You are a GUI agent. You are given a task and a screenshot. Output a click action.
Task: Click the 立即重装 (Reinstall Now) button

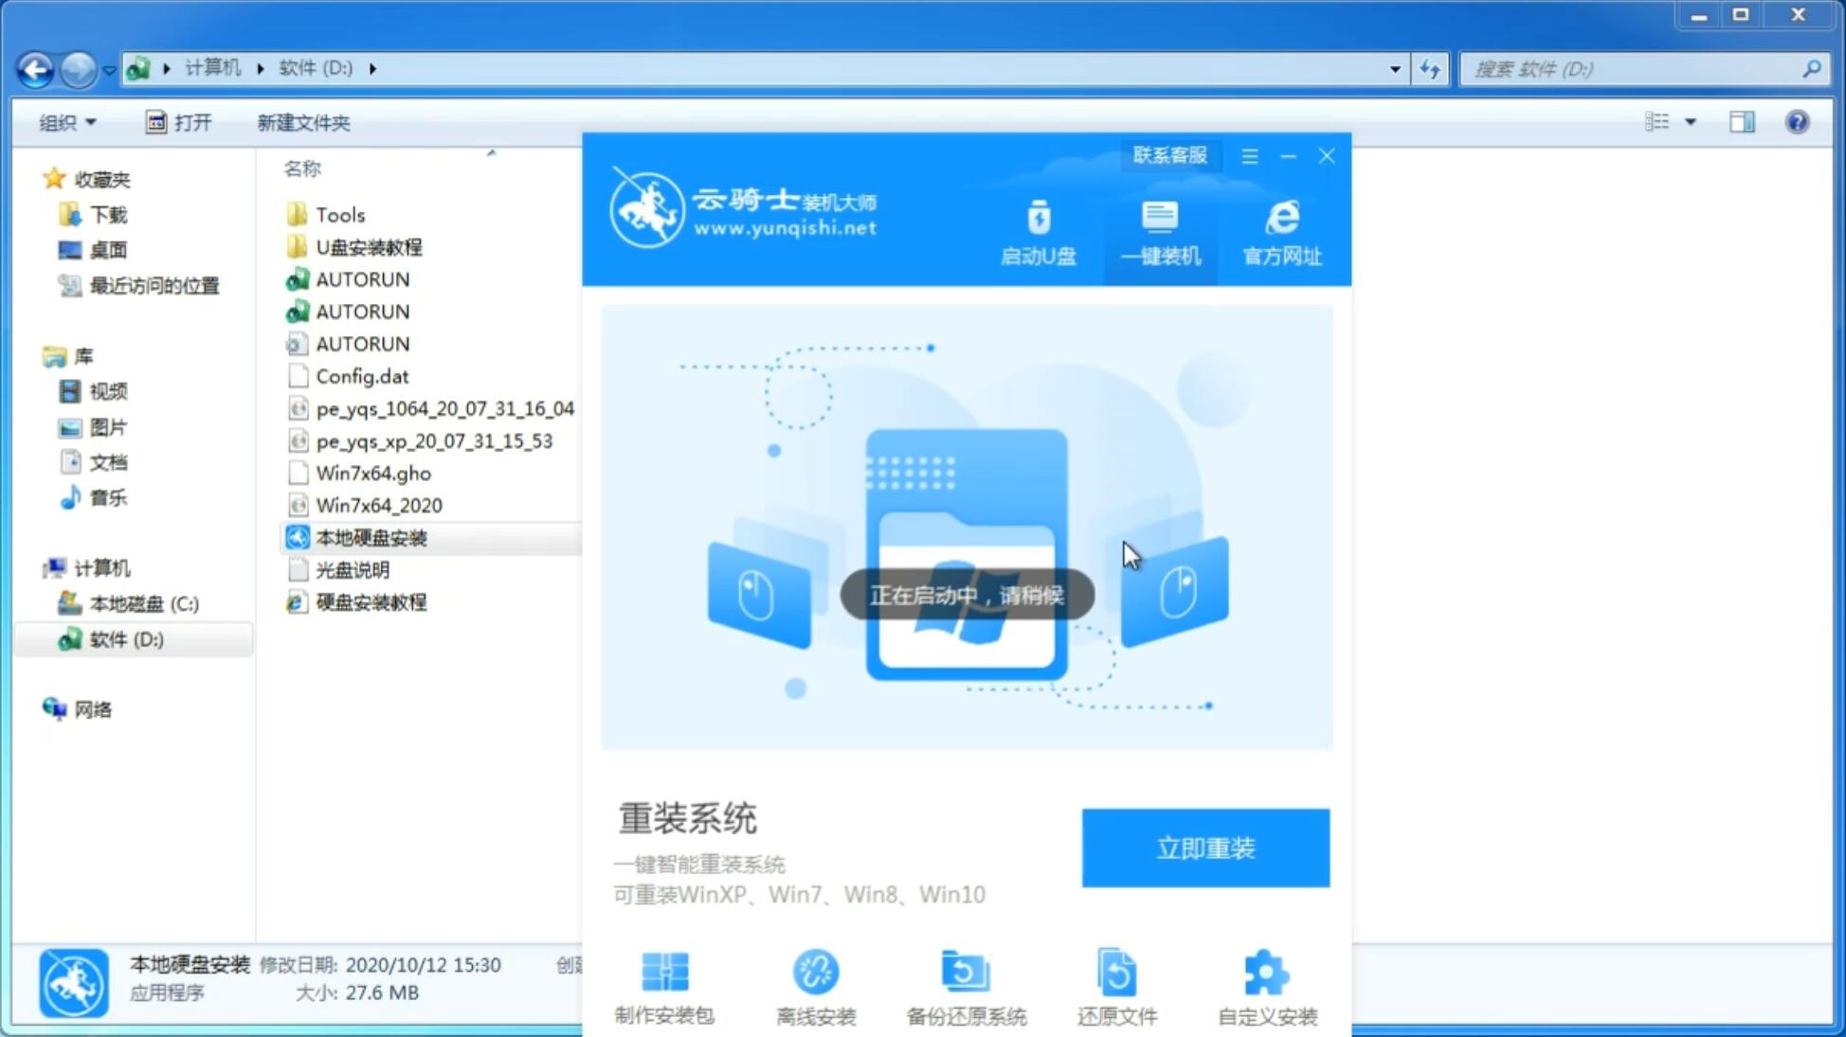[1205, 849]
